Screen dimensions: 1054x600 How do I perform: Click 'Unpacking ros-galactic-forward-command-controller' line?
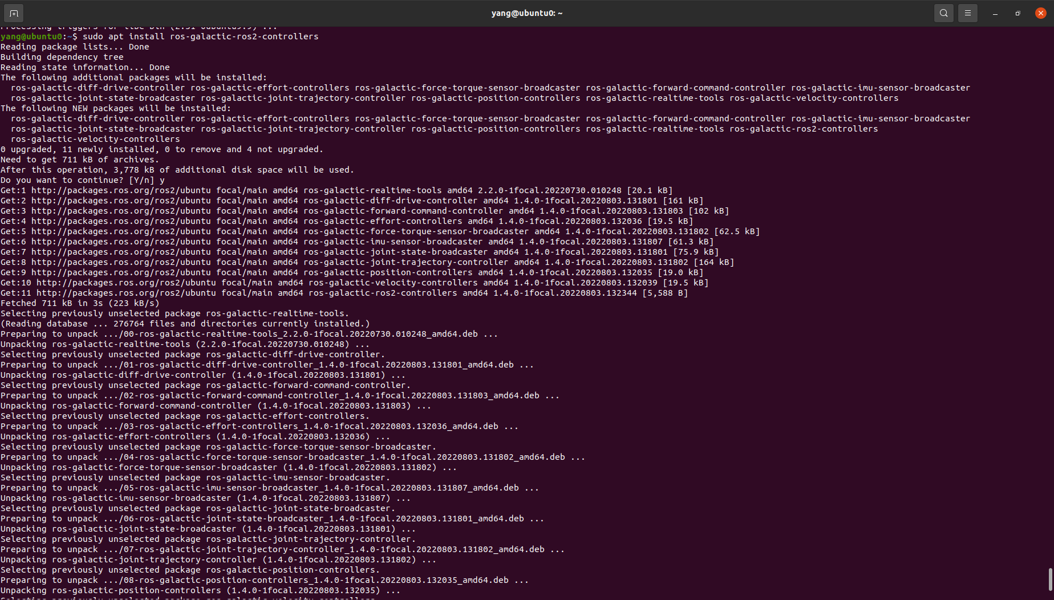click(216, 406)
